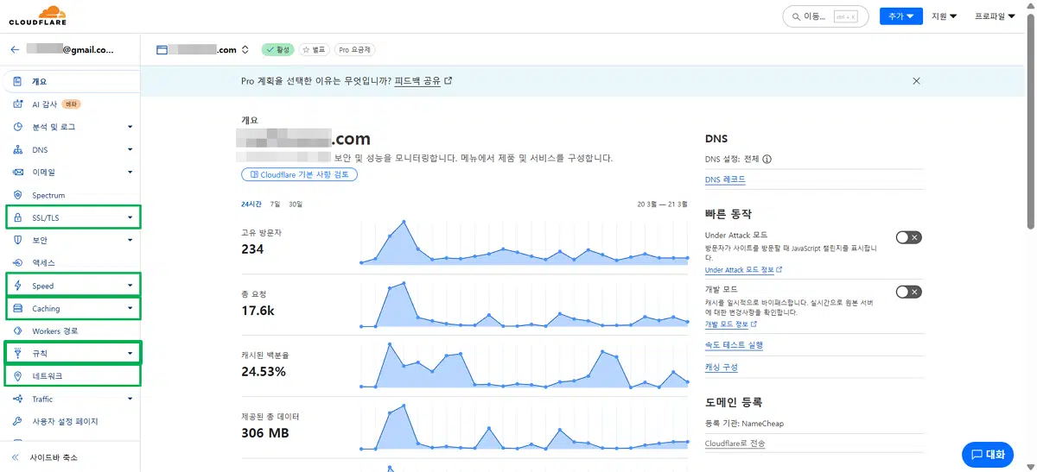Click the 캐시된 백분율 chart
The height and width of the screenshot is (472, 1037).
point(524,365)
